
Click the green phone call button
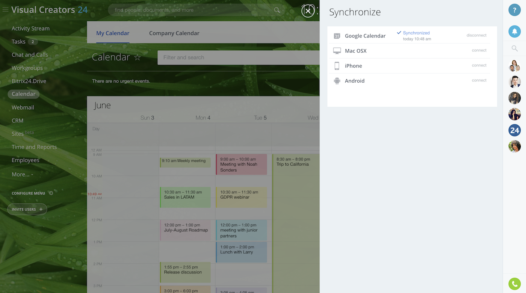tap(514, 284)
